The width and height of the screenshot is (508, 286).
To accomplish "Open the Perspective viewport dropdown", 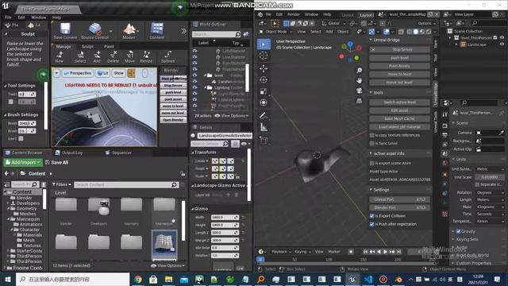I will coord(78,73).
